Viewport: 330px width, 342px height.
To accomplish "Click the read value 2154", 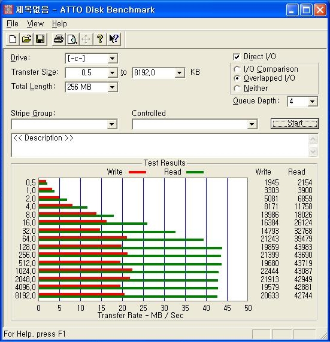I will 305,182.
